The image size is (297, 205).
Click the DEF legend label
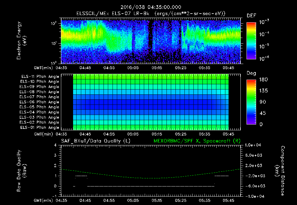point(251,16)
